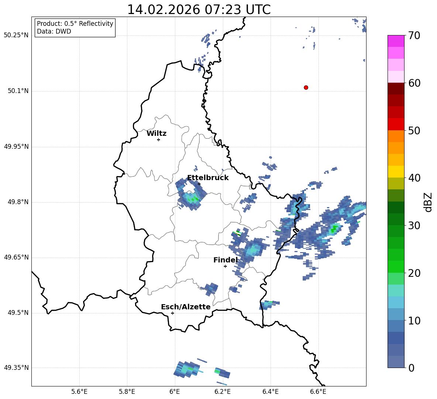Click the Findel city label
Screen dimensions: 437x399
(x=226, y=260)
